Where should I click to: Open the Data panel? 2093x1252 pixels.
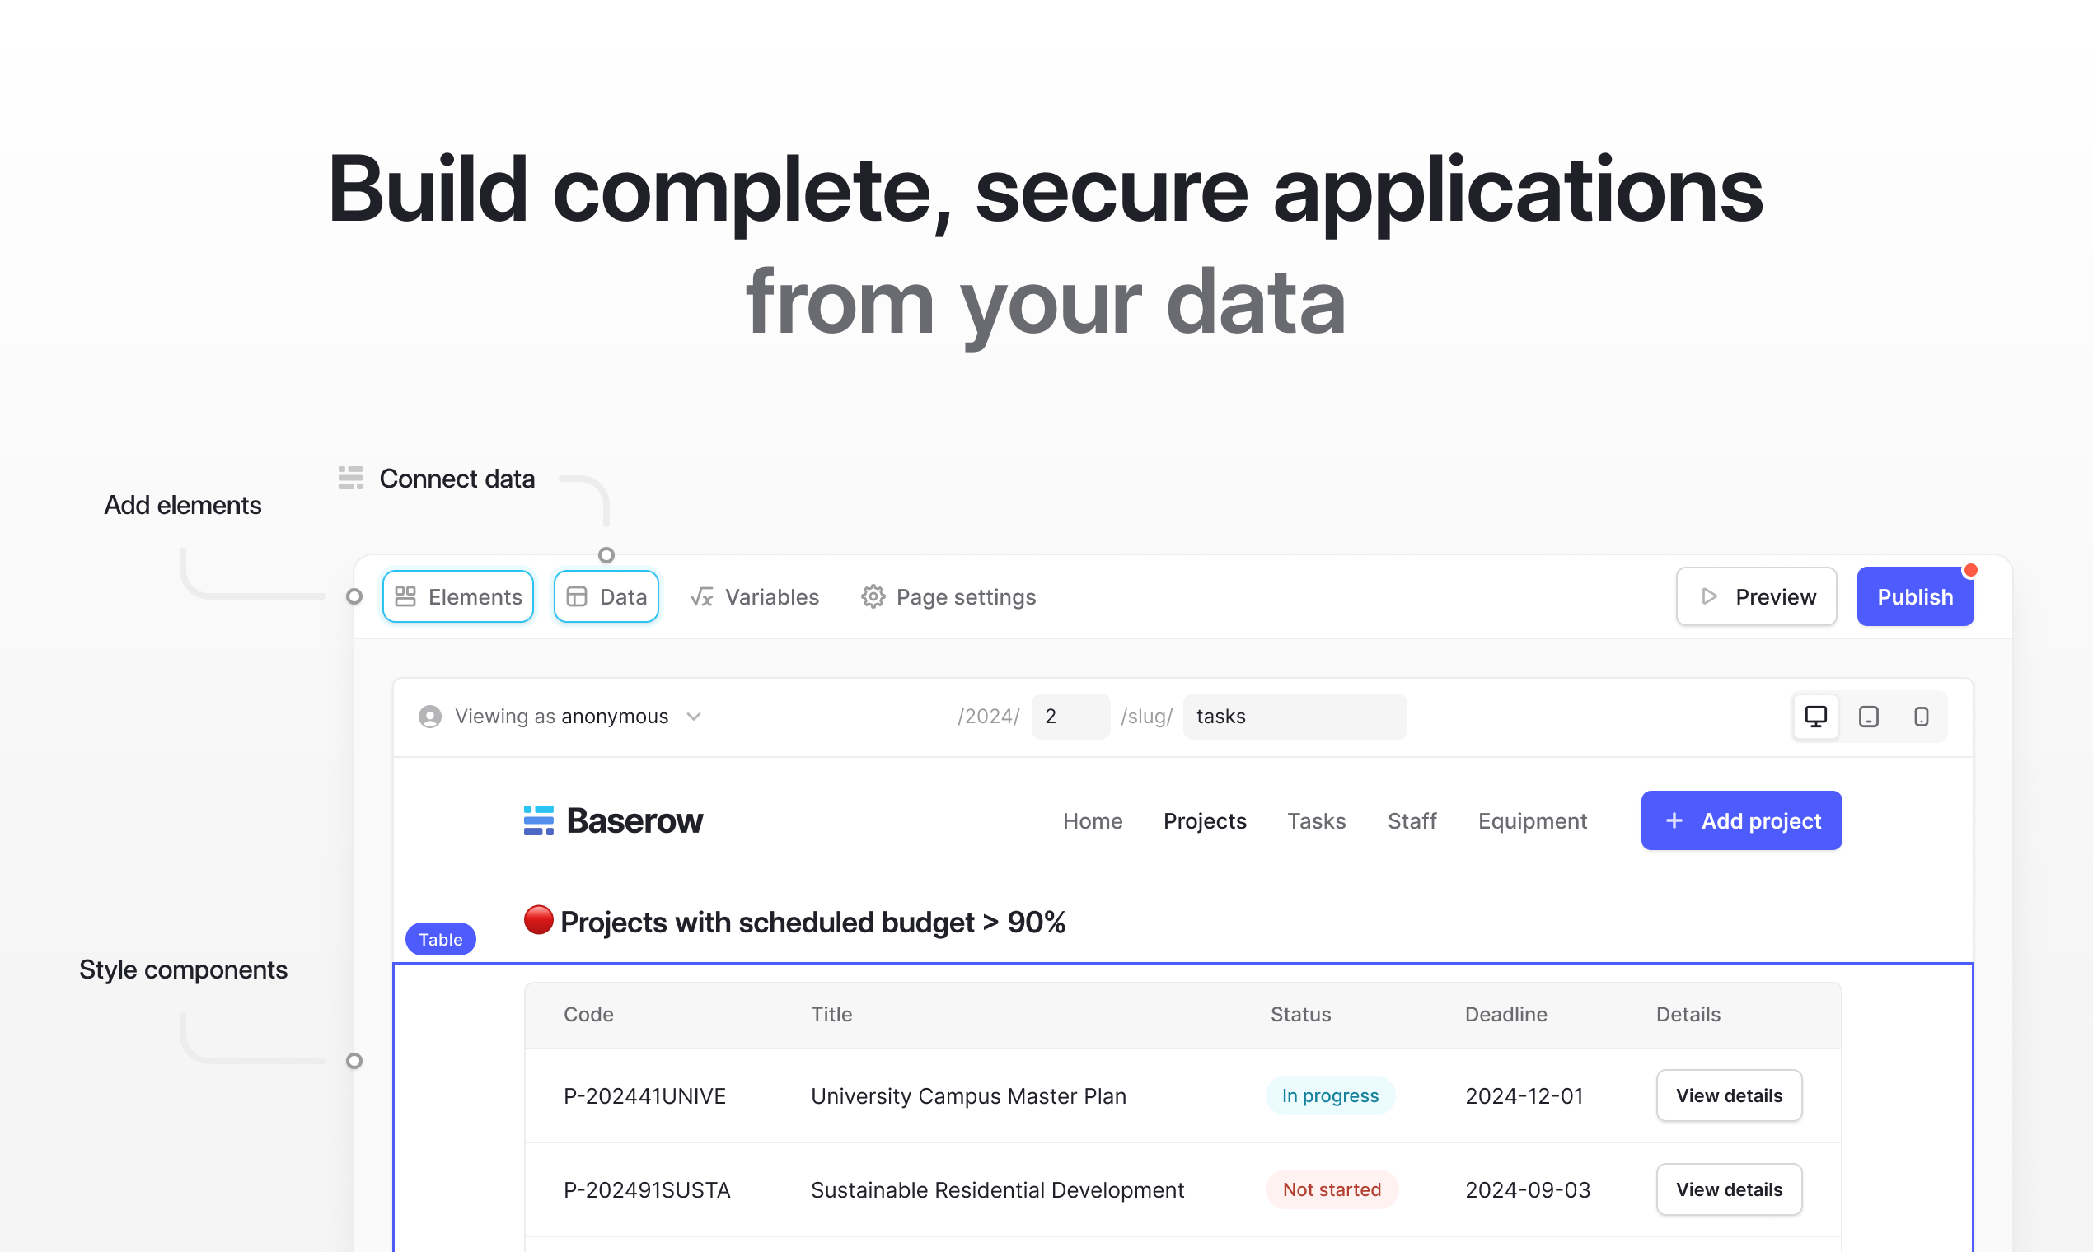[x=606, y=596]
